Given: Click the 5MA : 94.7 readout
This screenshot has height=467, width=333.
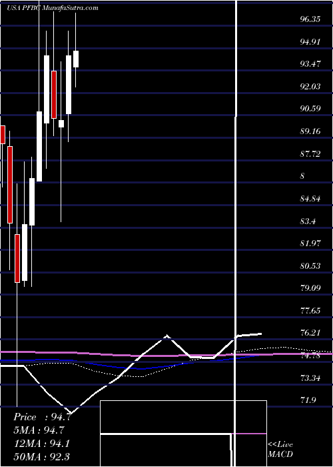Looking at the screenshot, I should coord(39,430).
